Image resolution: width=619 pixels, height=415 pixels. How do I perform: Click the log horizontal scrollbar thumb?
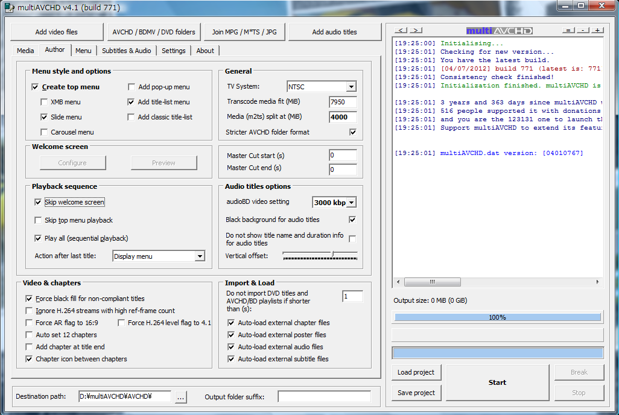(x=432, y=282)
